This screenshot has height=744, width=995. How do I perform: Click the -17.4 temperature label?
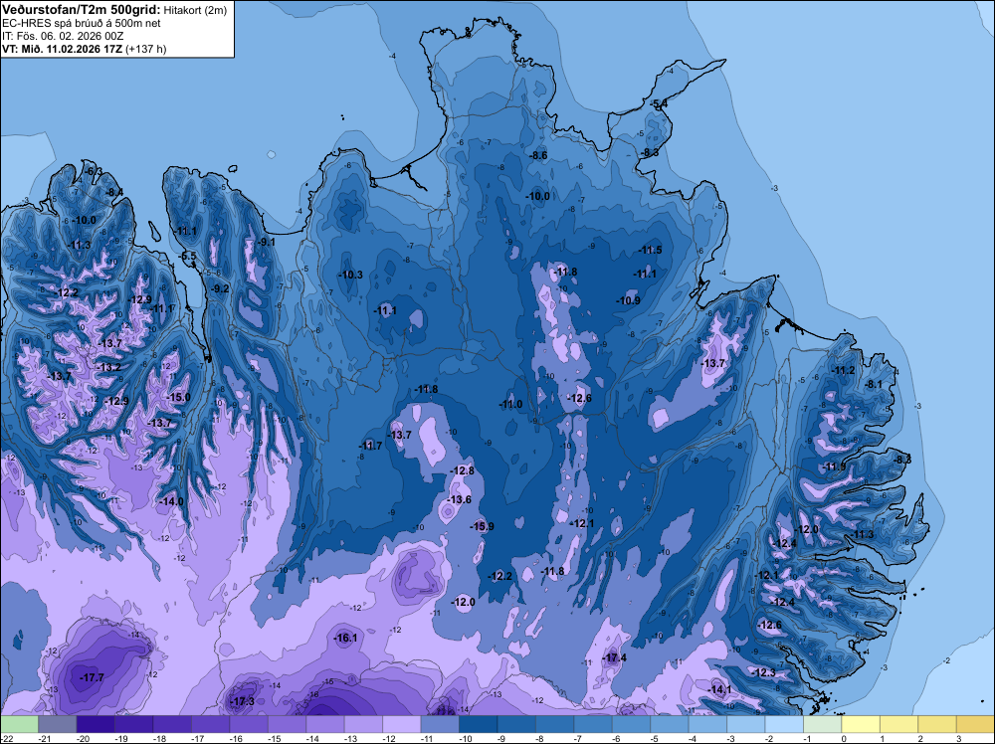click(614, 657)
